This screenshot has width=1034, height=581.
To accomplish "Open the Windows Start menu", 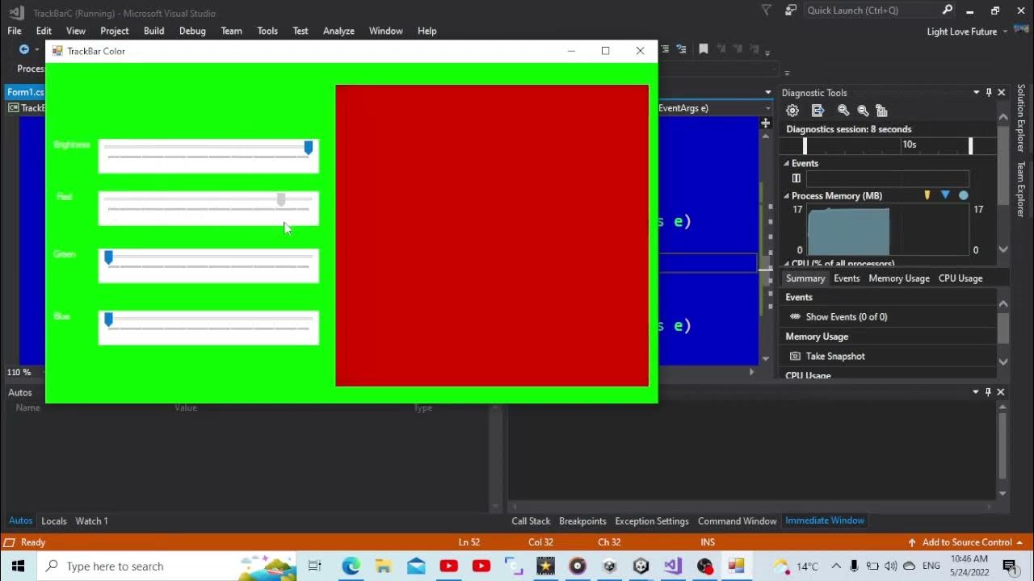I will 18,566.
